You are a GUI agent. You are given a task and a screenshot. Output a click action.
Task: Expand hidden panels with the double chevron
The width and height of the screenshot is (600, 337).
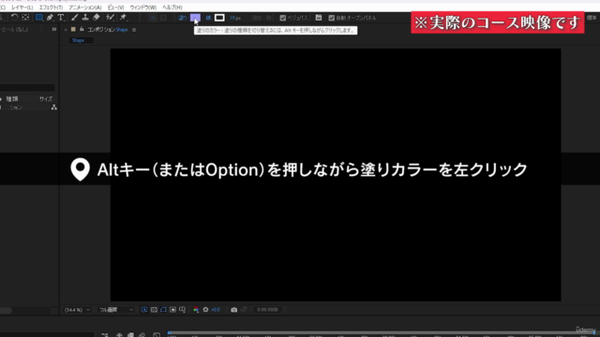coord(54,29)
